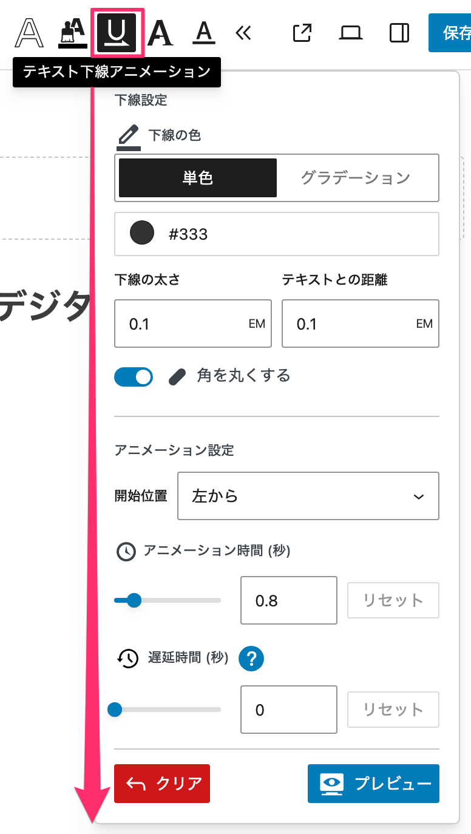471x834 pixels.
Task: Reset the animation duration value
Action: [x=393, y=600]
